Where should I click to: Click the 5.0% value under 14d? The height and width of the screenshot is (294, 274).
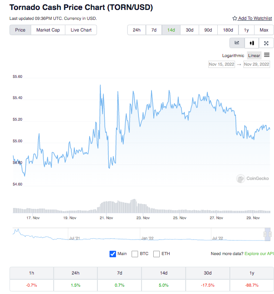[x=164, y=285]
